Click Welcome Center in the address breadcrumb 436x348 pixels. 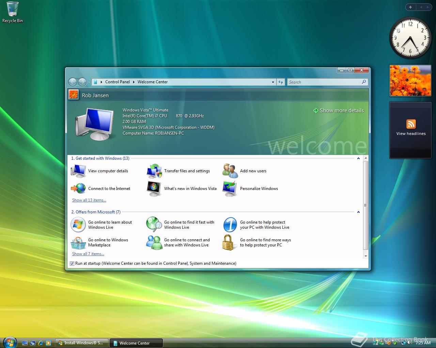[x=153, y=82]
